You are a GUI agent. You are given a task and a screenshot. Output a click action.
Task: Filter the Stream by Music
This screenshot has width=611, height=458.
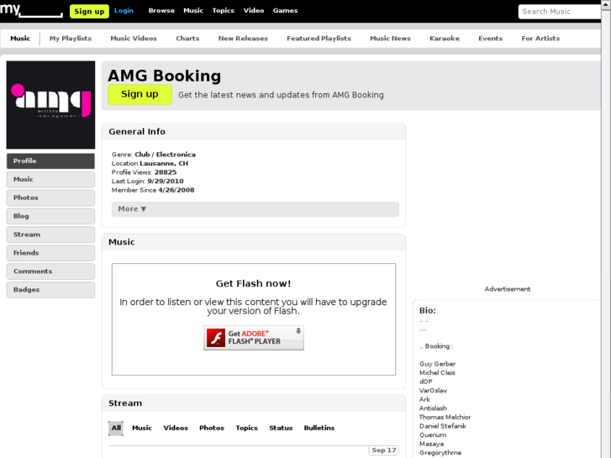coord(142,428)
